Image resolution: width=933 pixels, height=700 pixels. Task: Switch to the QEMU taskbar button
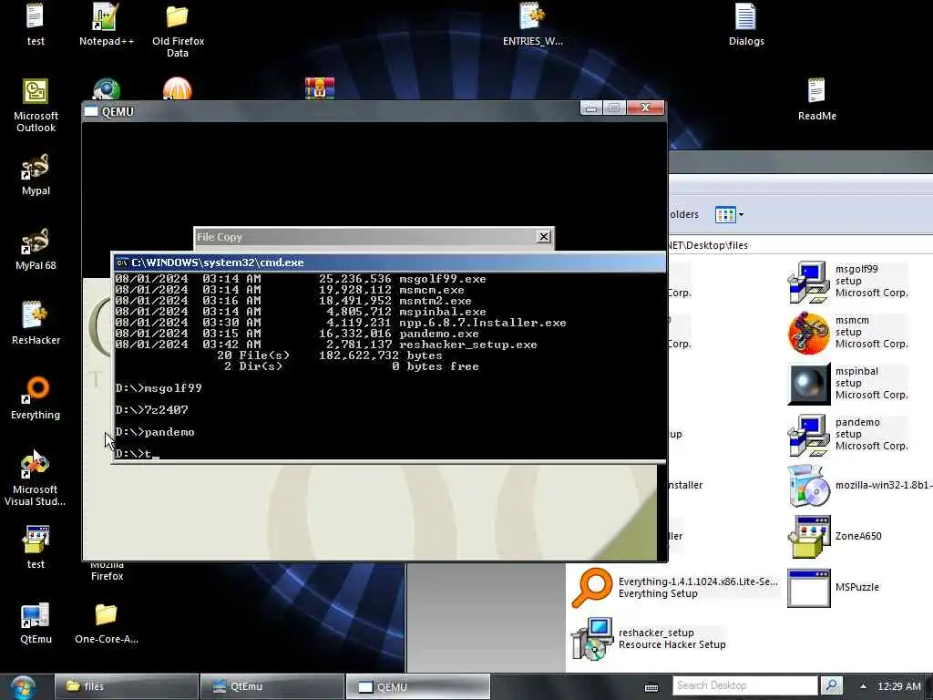coord(418,686)
